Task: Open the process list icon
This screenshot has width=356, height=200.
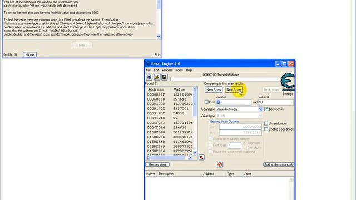Action: click(149, 77)
